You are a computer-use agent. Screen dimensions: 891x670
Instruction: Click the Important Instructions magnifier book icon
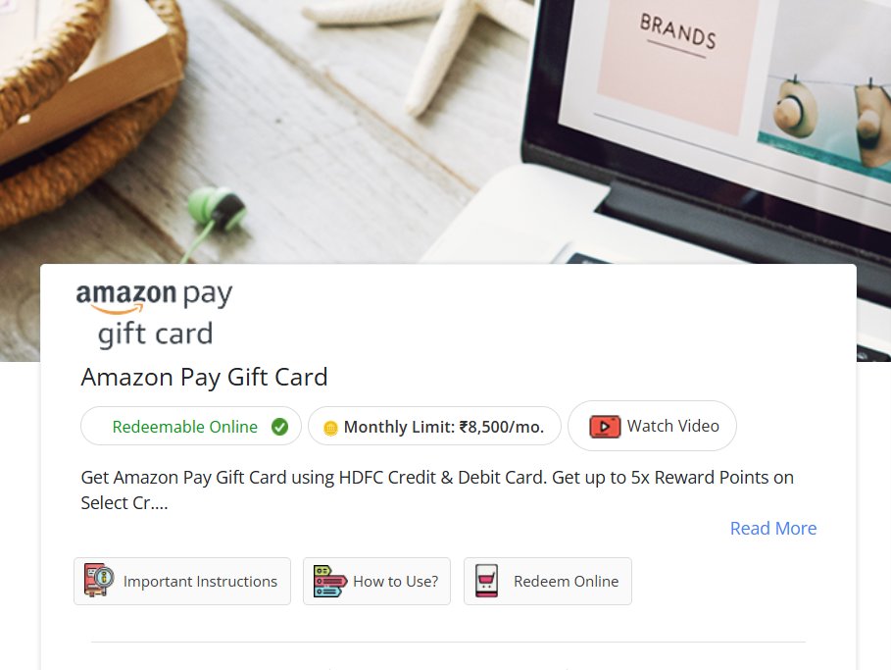click(99, 580)
